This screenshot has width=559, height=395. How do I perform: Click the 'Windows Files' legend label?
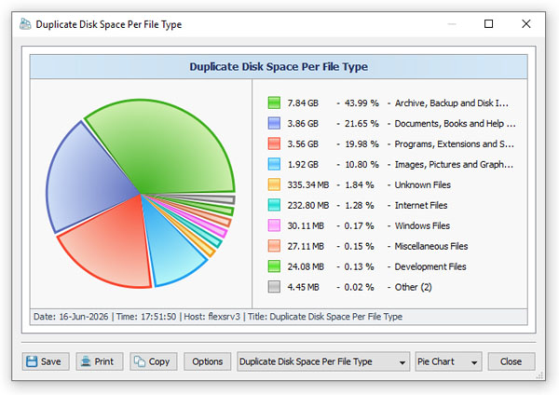point(422,225)
